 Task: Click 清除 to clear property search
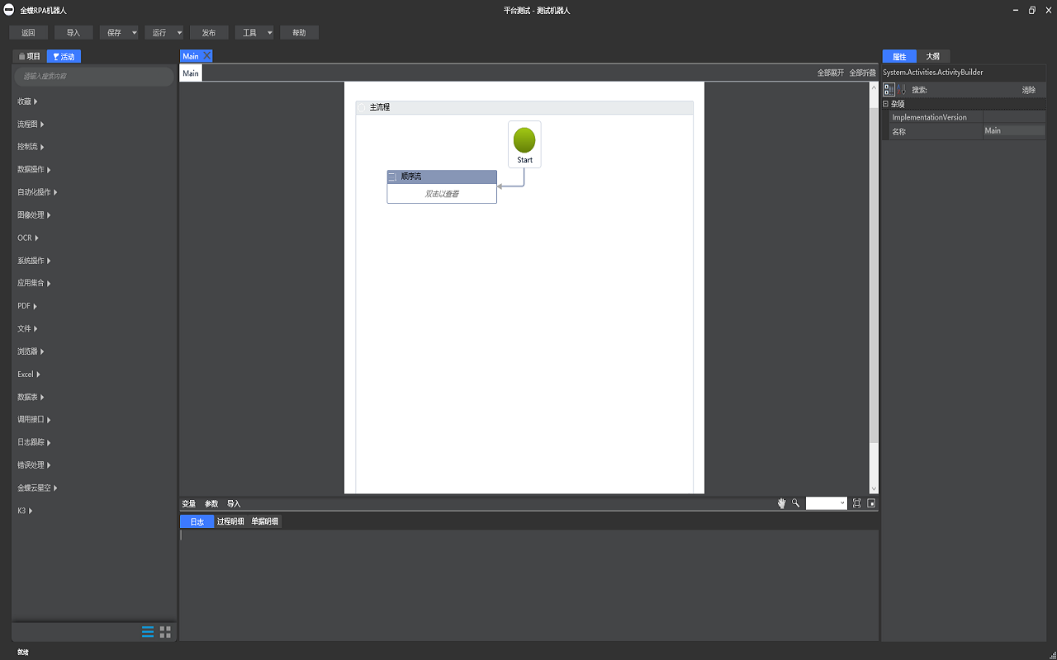[x=1028, y=90]
